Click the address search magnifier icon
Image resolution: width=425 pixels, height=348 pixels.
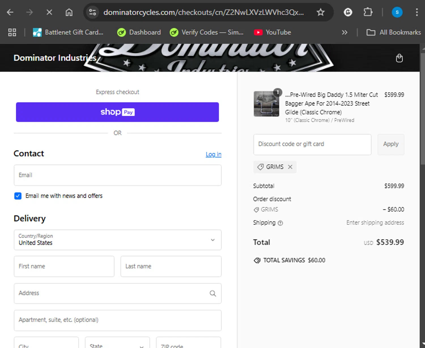[x=213, y=293]
